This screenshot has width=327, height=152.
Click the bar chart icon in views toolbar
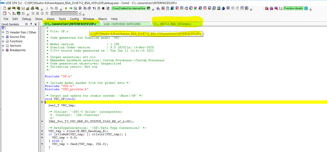pyautogui.click(x=228, y=8)
